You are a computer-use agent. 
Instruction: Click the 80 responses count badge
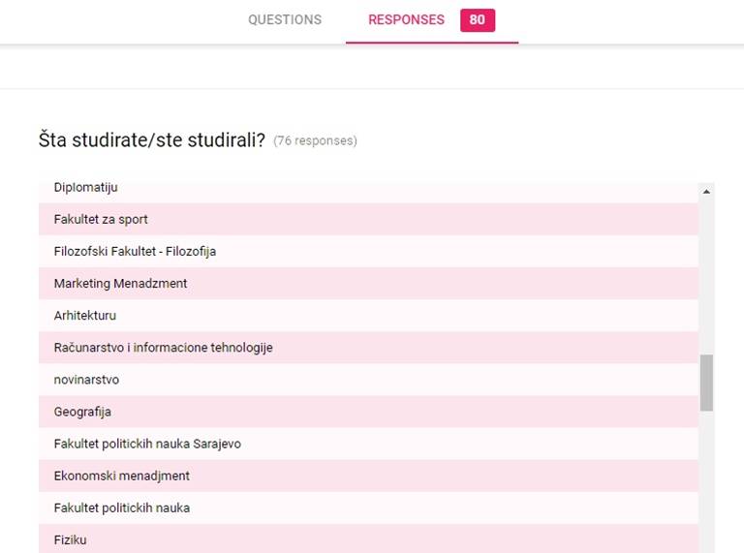click(477, 20)
